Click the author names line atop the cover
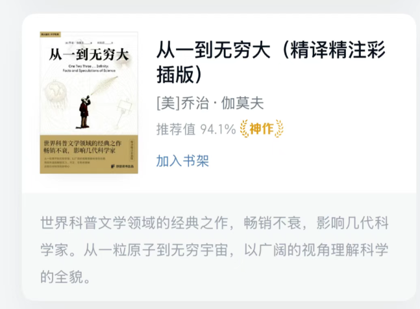Viewport: 420px width, 309px height. tap(89, 43)
